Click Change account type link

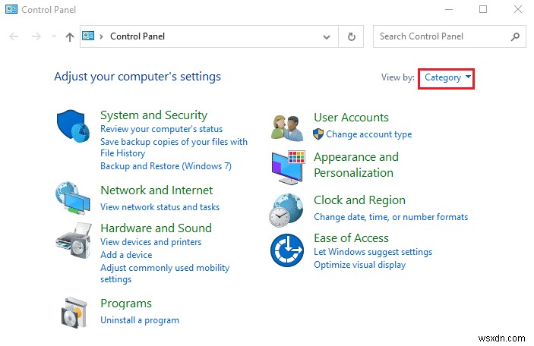[368, 134]
